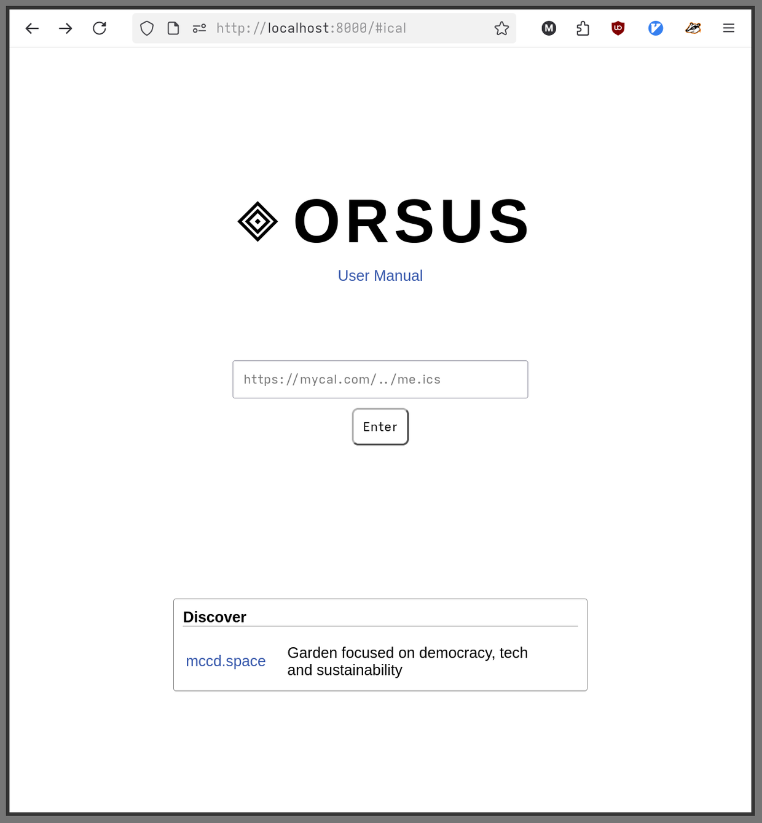Open the browser hamburger menu
Viewport: 762px width, 823px height.
click(729, 28)
